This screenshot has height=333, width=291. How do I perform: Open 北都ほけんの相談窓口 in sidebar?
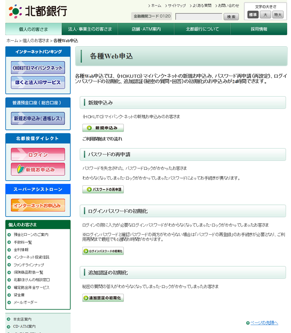click(x=32, y=280)
